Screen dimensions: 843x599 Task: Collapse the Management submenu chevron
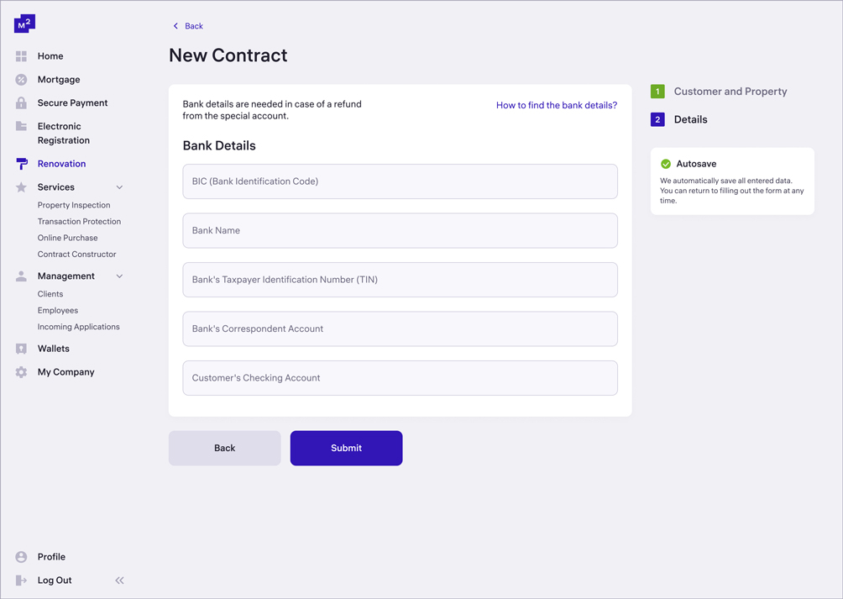coord(118,276)
